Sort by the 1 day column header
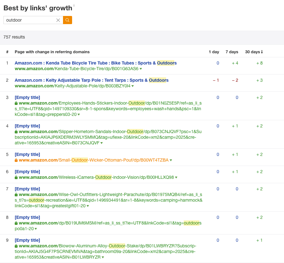 214,52
